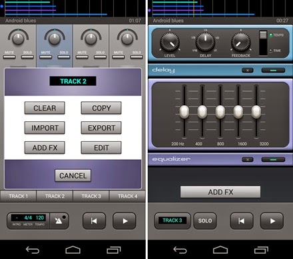
Task: Toggle the metronome icon button
Action: (59, 220)
